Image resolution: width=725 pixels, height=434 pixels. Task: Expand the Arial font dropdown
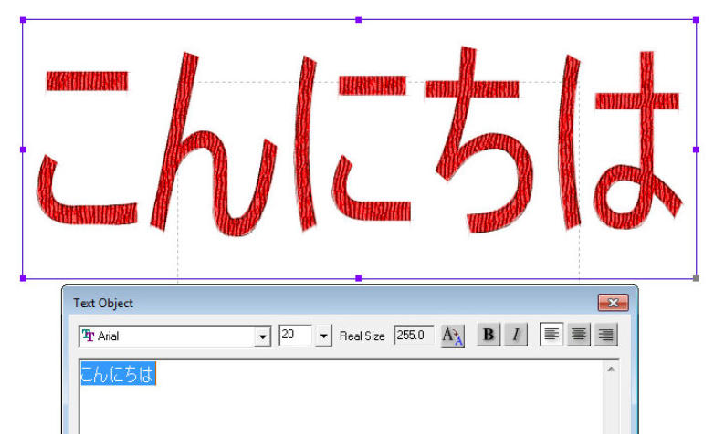[262, 336]
